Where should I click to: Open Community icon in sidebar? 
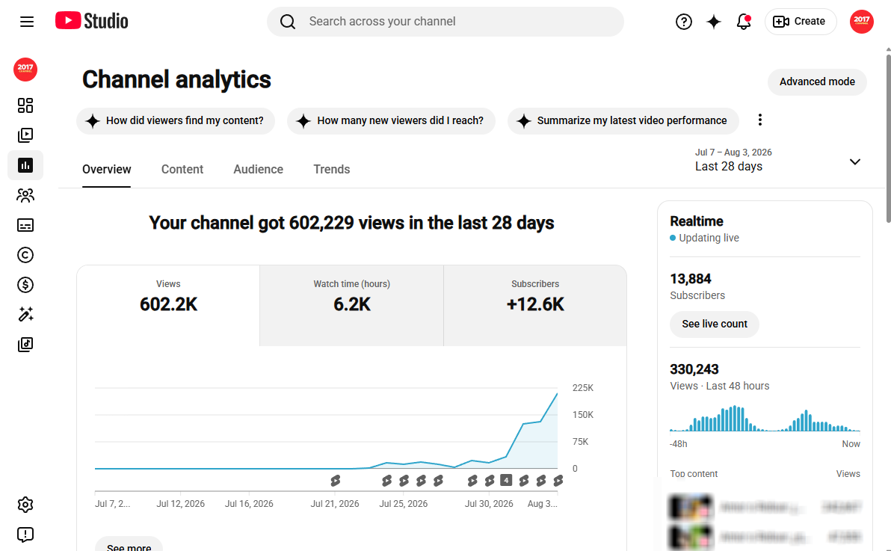pyautogui.click(x=25, y=195)
